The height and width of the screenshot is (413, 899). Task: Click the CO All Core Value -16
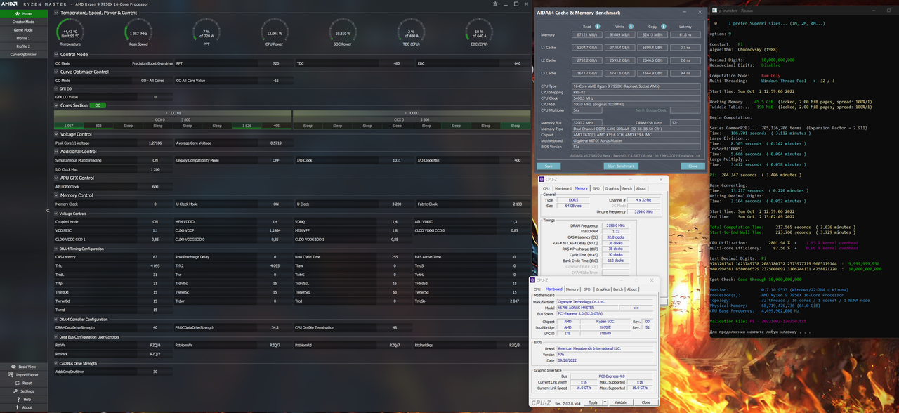[276, 81]
